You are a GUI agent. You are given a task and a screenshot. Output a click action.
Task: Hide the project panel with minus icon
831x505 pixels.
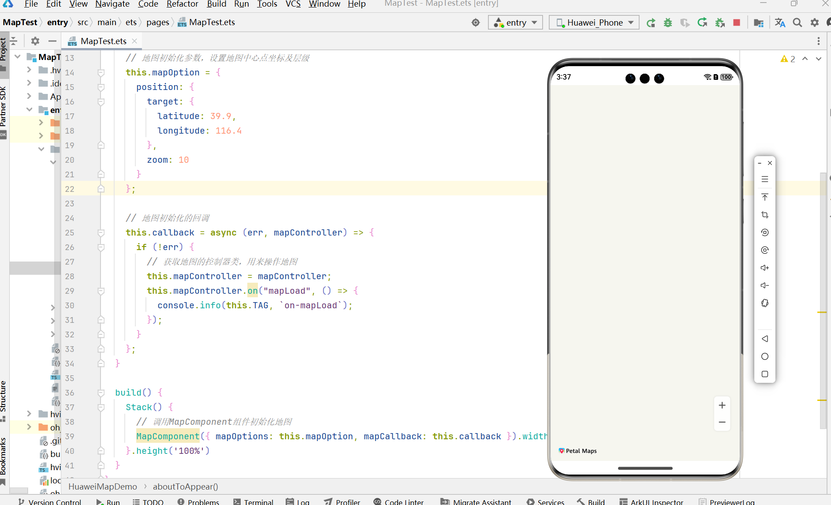click(x=52, y=41)
